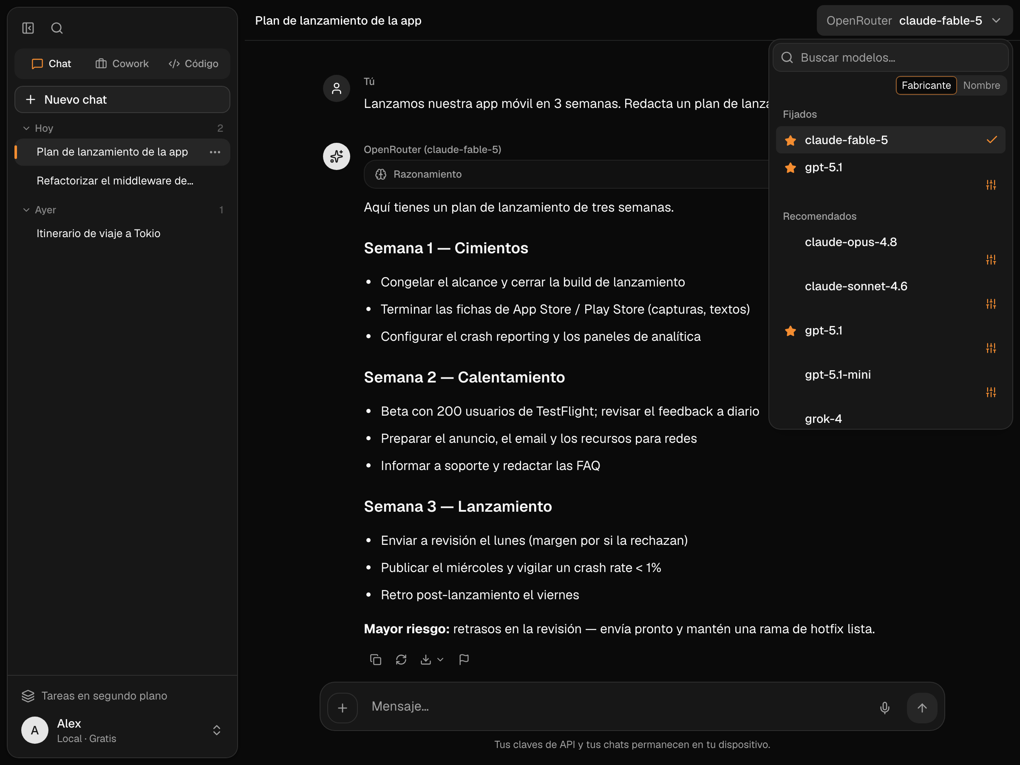This screenshot has height=765, width=1020.
Task: Open settings sliders for gpt-5.1-mini
Action: pos(991,392)
